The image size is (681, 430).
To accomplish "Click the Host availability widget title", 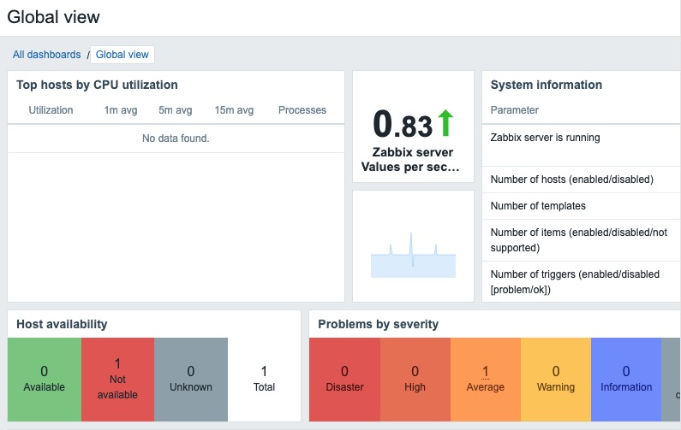I will click(62, 324).
